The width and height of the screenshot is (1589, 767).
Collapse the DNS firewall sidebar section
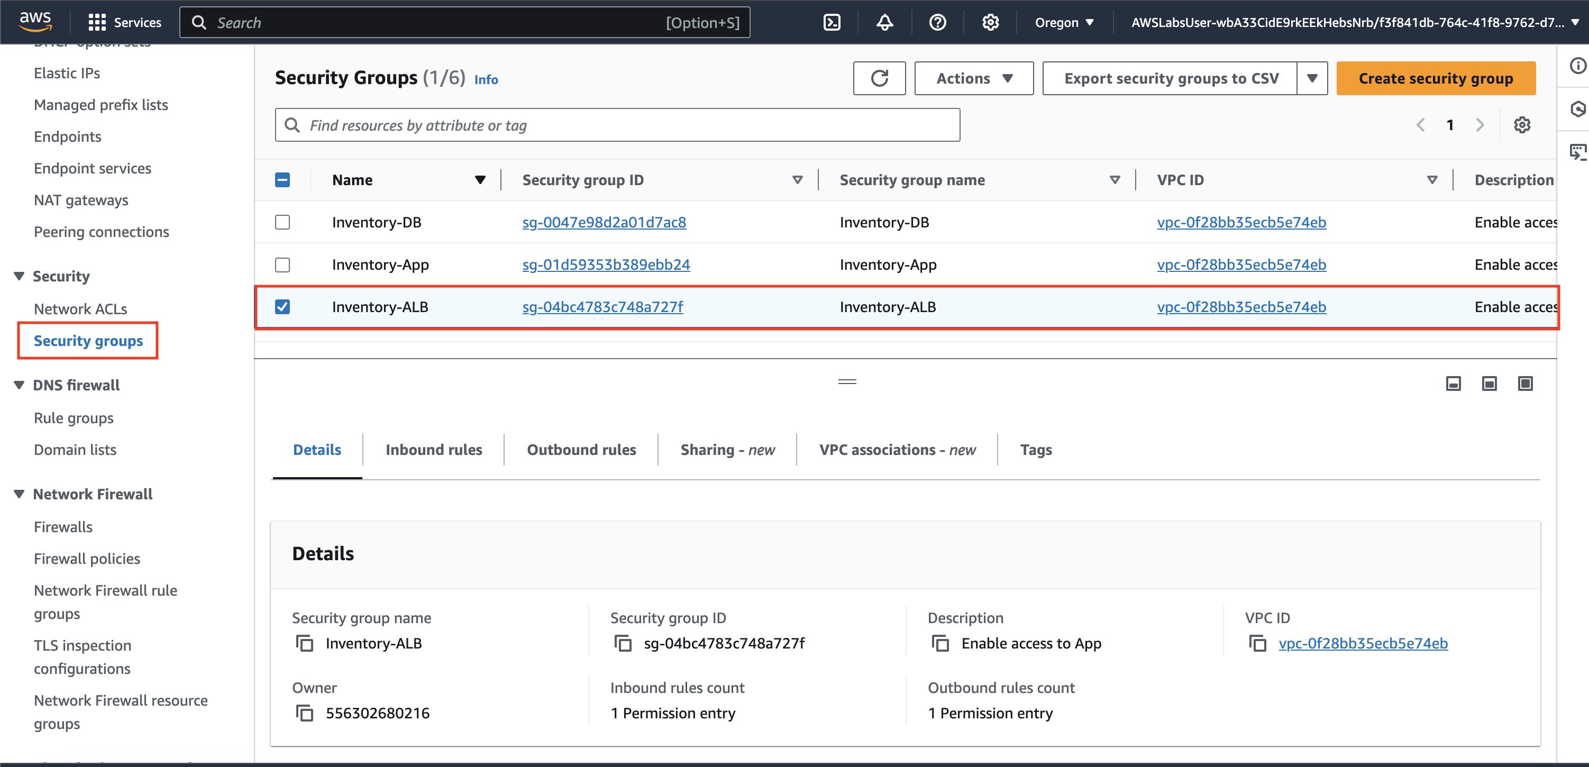19,385
